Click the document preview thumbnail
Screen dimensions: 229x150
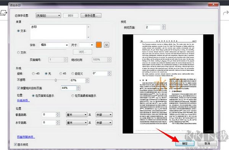click(168, 84)
